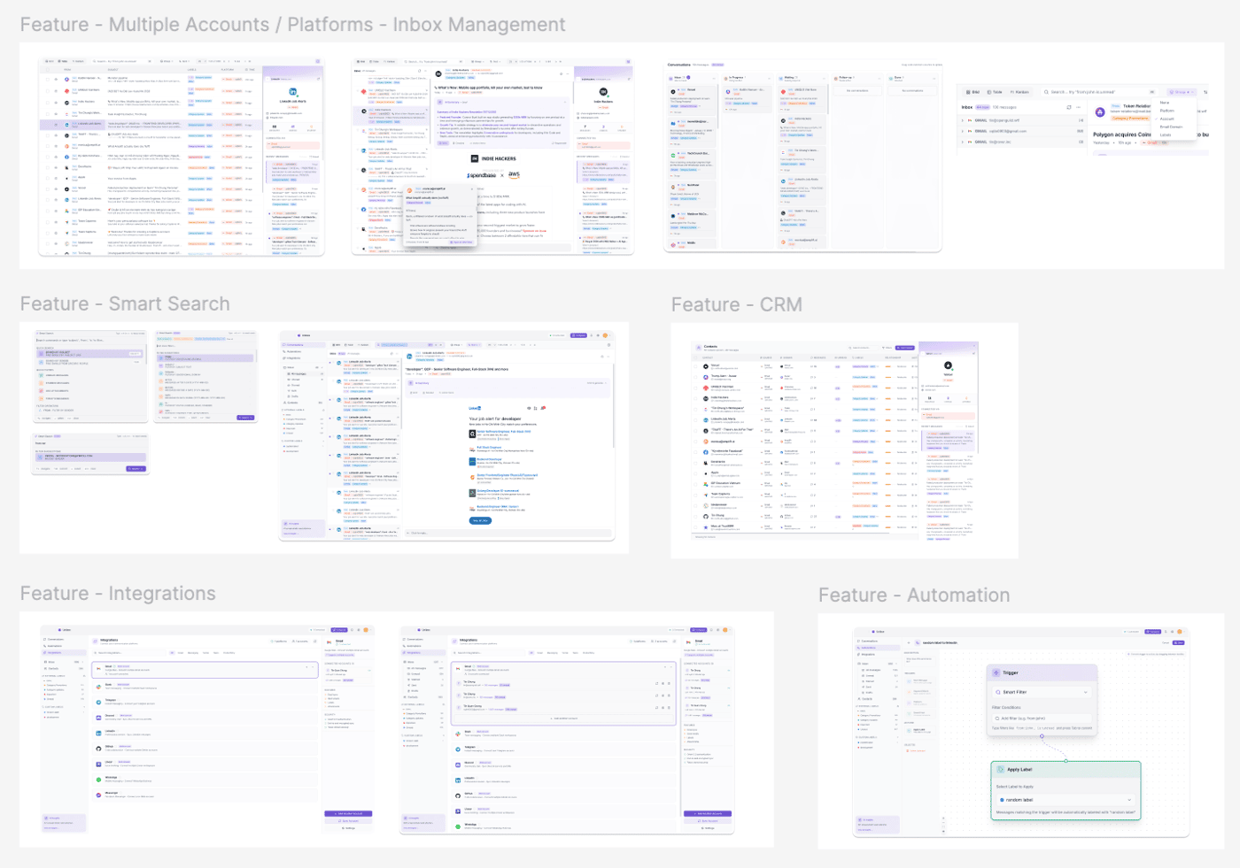The width and height of the screenshot is (1240, 868).
Task: Switch to the Table view tab
Action: tap(995, 92)
